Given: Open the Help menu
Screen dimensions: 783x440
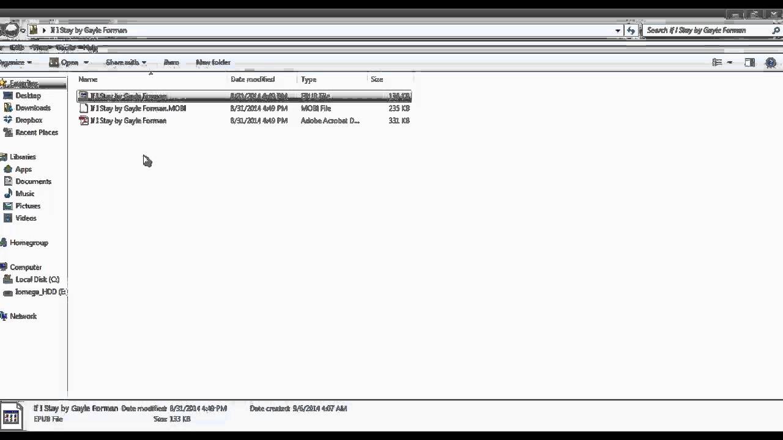Looking at the screenshot, I should click(90, 48).
